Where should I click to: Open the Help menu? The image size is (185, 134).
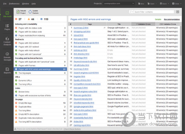34,4
